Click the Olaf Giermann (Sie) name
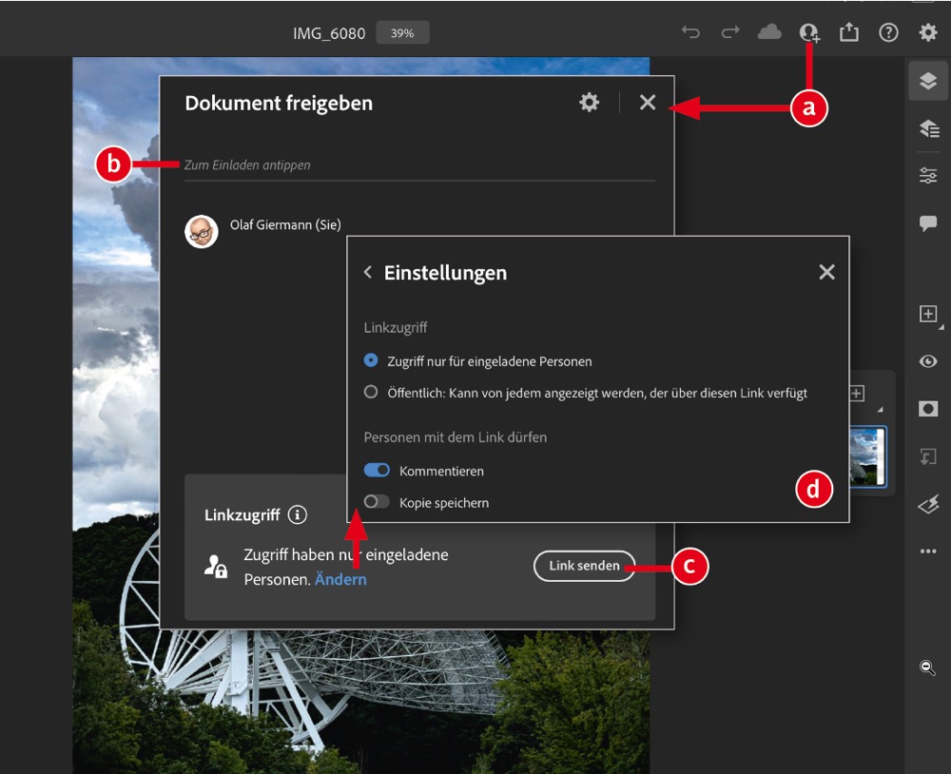The height and width of the screenshot is (774, 951). 285,224
